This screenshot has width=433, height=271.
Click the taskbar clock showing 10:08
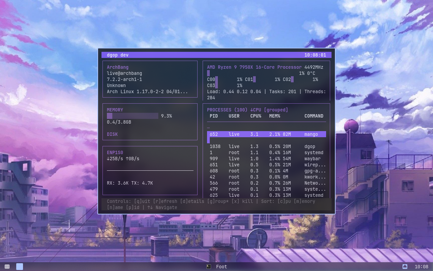(x=421, y=267)
